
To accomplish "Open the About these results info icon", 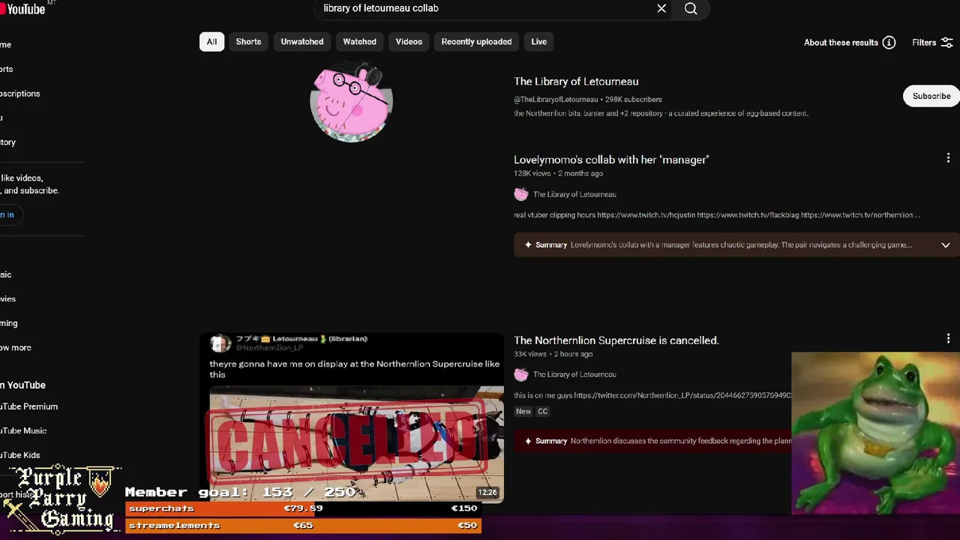I will pos(889,43).
